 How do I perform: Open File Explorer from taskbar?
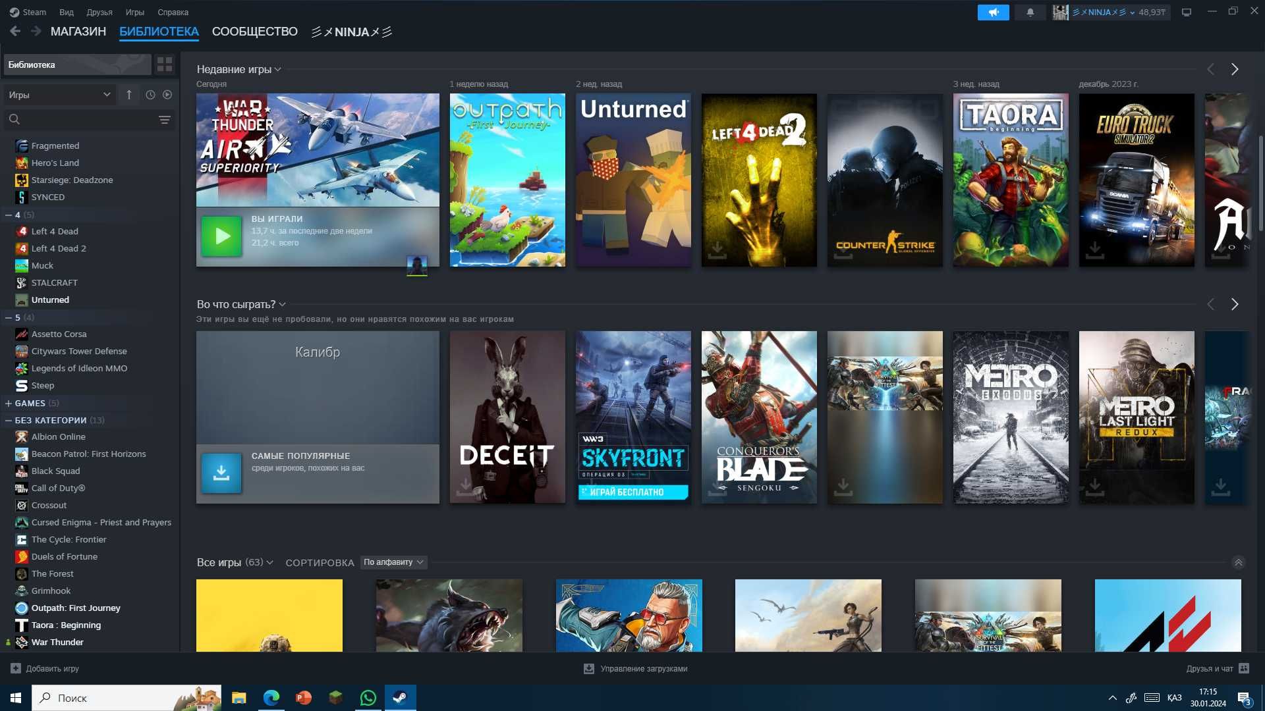pos(239,698)
